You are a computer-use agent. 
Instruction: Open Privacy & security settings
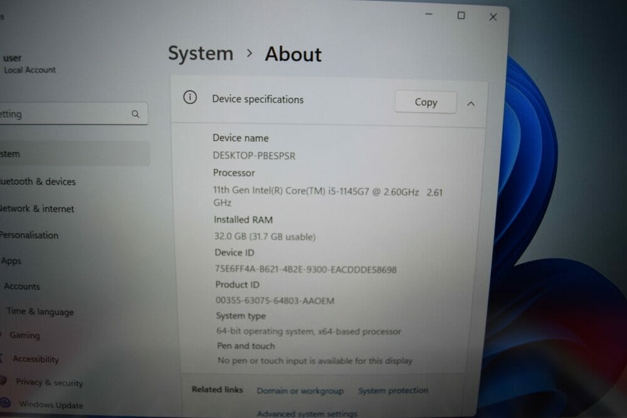point(49,382)
